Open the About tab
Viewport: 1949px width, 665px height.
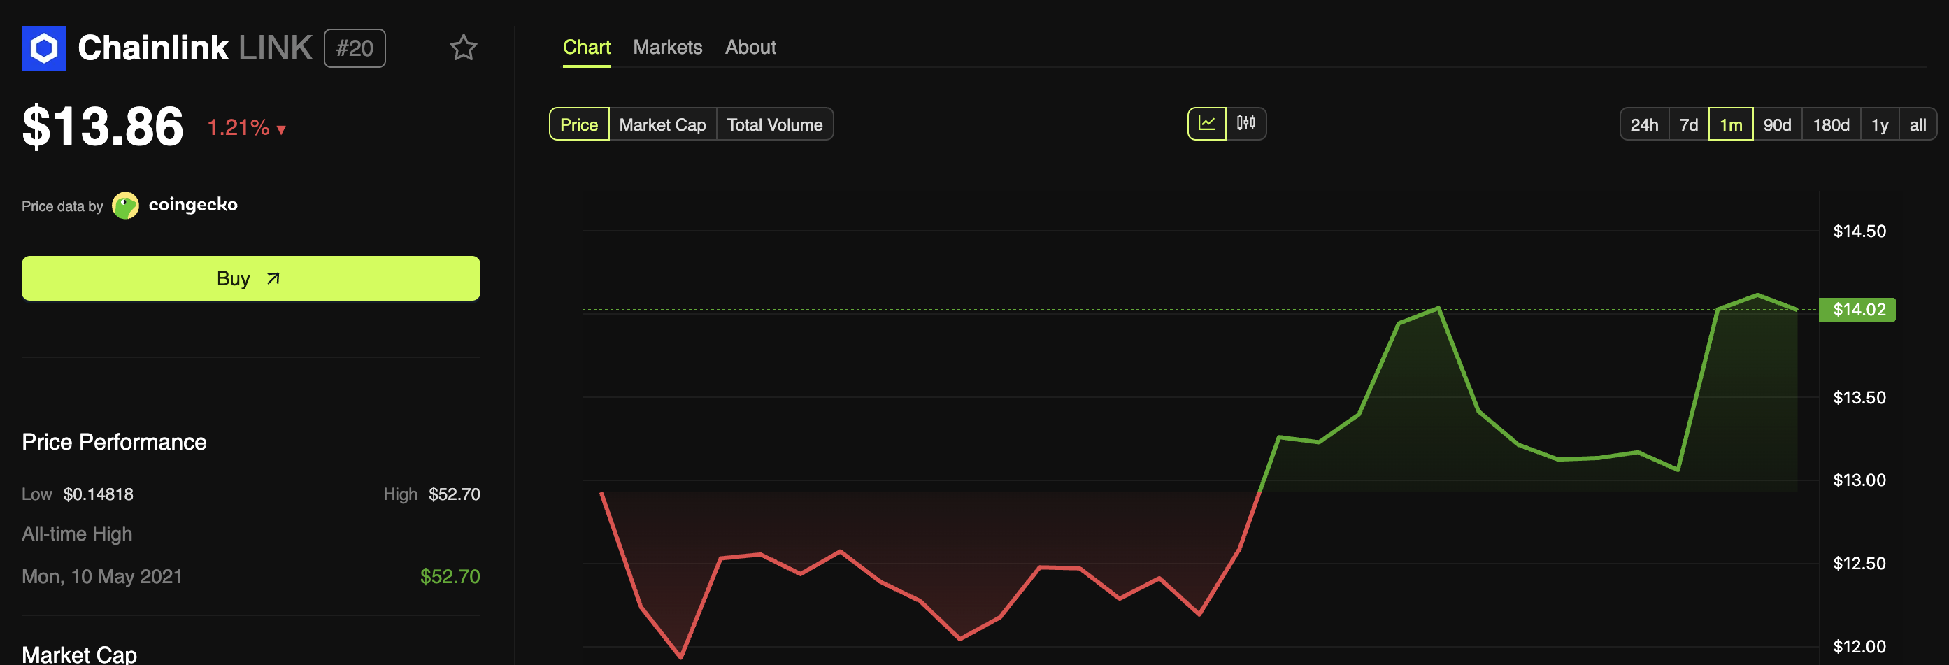750,48
